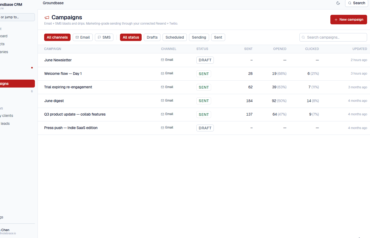The width and height of the screenshot is (370, 238).
Task: Open the leads saved view in sidebar
Action: (5, 123)
